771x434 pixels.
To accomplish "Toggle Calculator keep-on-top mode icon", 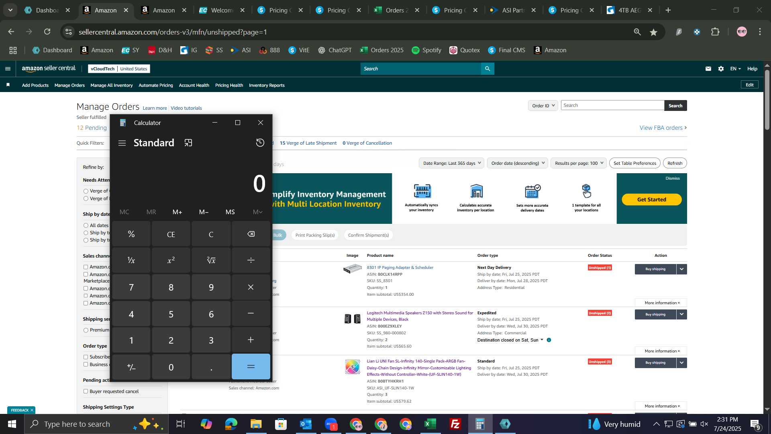I will tap(188, 143).
